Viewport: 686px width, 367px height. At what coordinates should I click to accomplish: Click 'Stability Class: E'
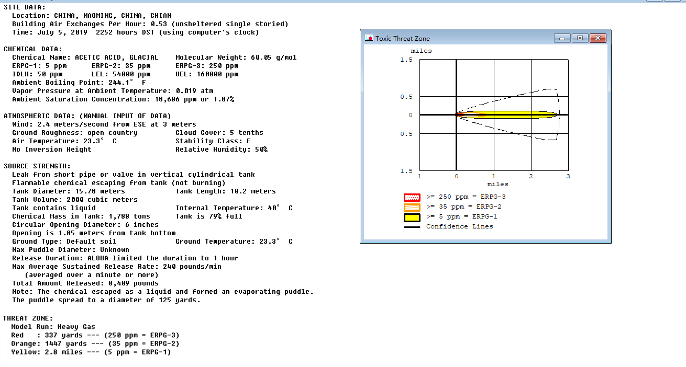click(213, 141)
